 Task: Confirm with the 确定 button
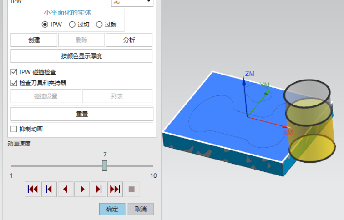pos(112,209)
